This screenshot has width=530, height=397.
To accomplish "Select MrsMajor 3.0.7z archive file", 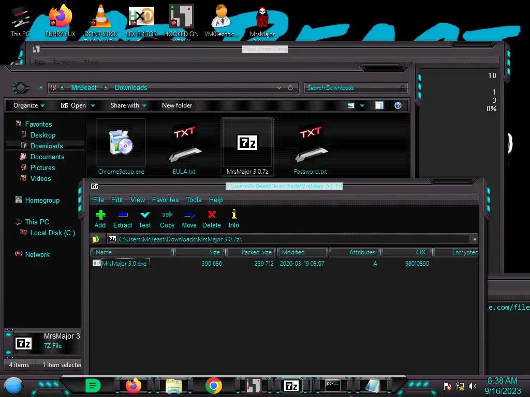I will click(247, 146).
